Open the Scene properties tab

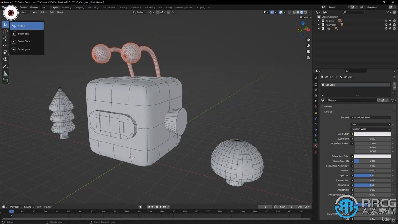[x=316, y=101]
